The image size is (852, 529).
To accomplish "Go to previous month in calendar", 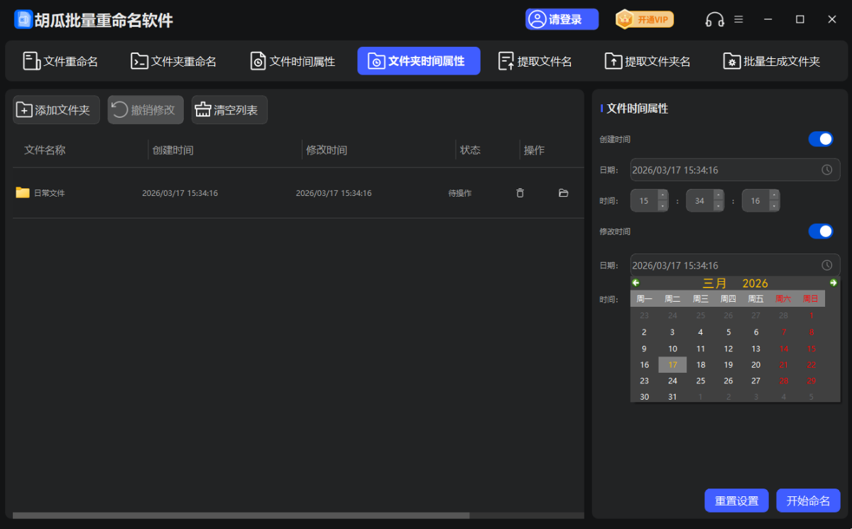I will [636, 283].
